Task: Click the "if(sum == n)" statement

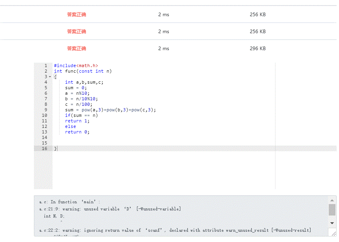Action: [x=81, y=115]
